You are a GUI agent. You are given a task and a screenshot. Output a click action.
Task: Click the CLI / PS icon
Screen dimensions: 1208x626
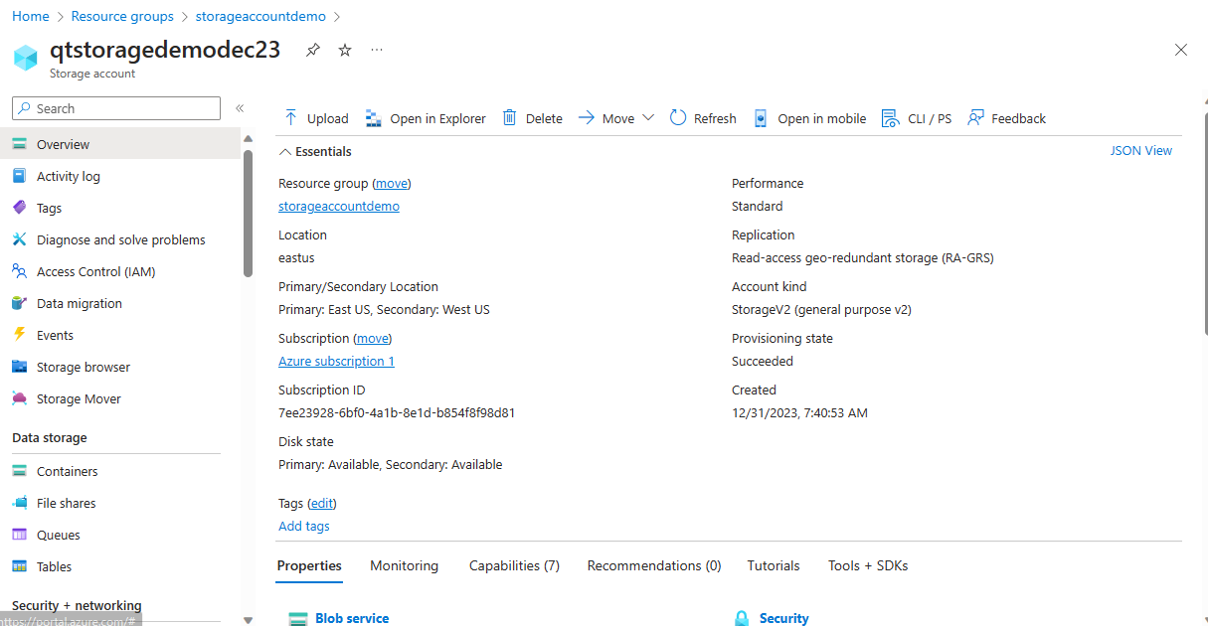(890, 118)
